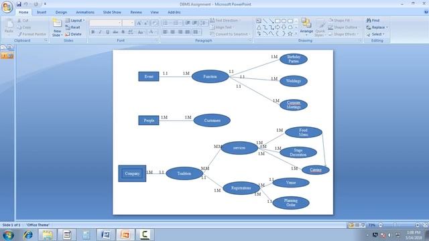Screen dimensions: 429x241
Task: Select the Oval shape in the Shapes gallery
Action: click(x=284, y=21)
